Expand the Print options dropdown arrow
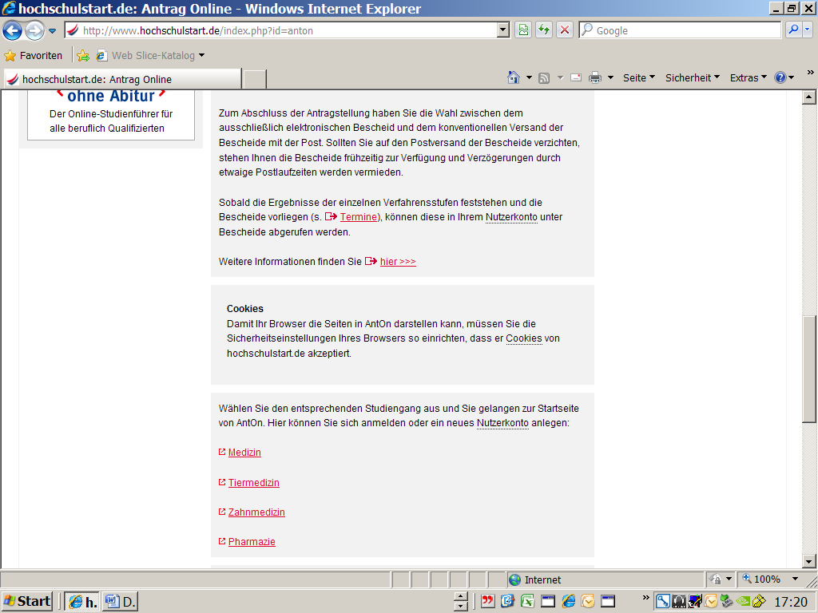Viewport: 818px width, 613px height. [x=610, y=77]
